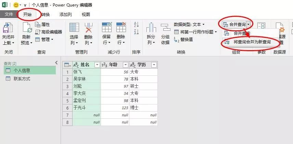The height and width of the screenshot is (144, 293).
Task: Switch to the Home (开始) tab
Action: click(x=27, y=14)
